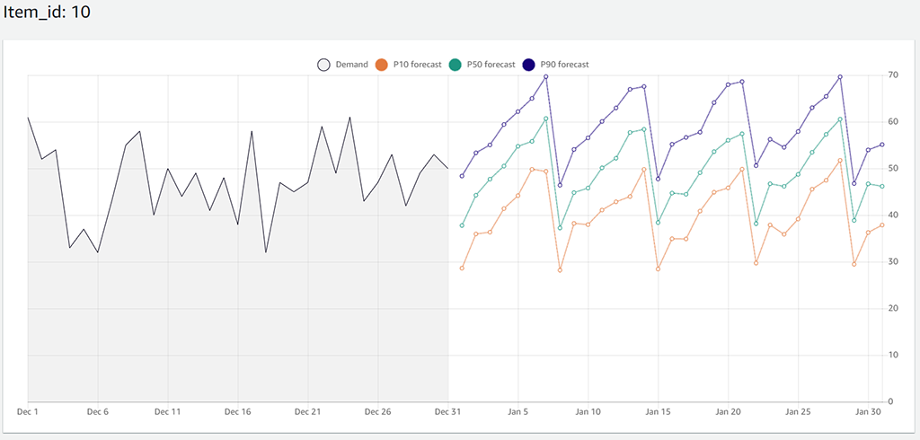Screen dimensions: 920x440
Task: Hide the P10 forecast series via label
Action: [x=417, y=65]
